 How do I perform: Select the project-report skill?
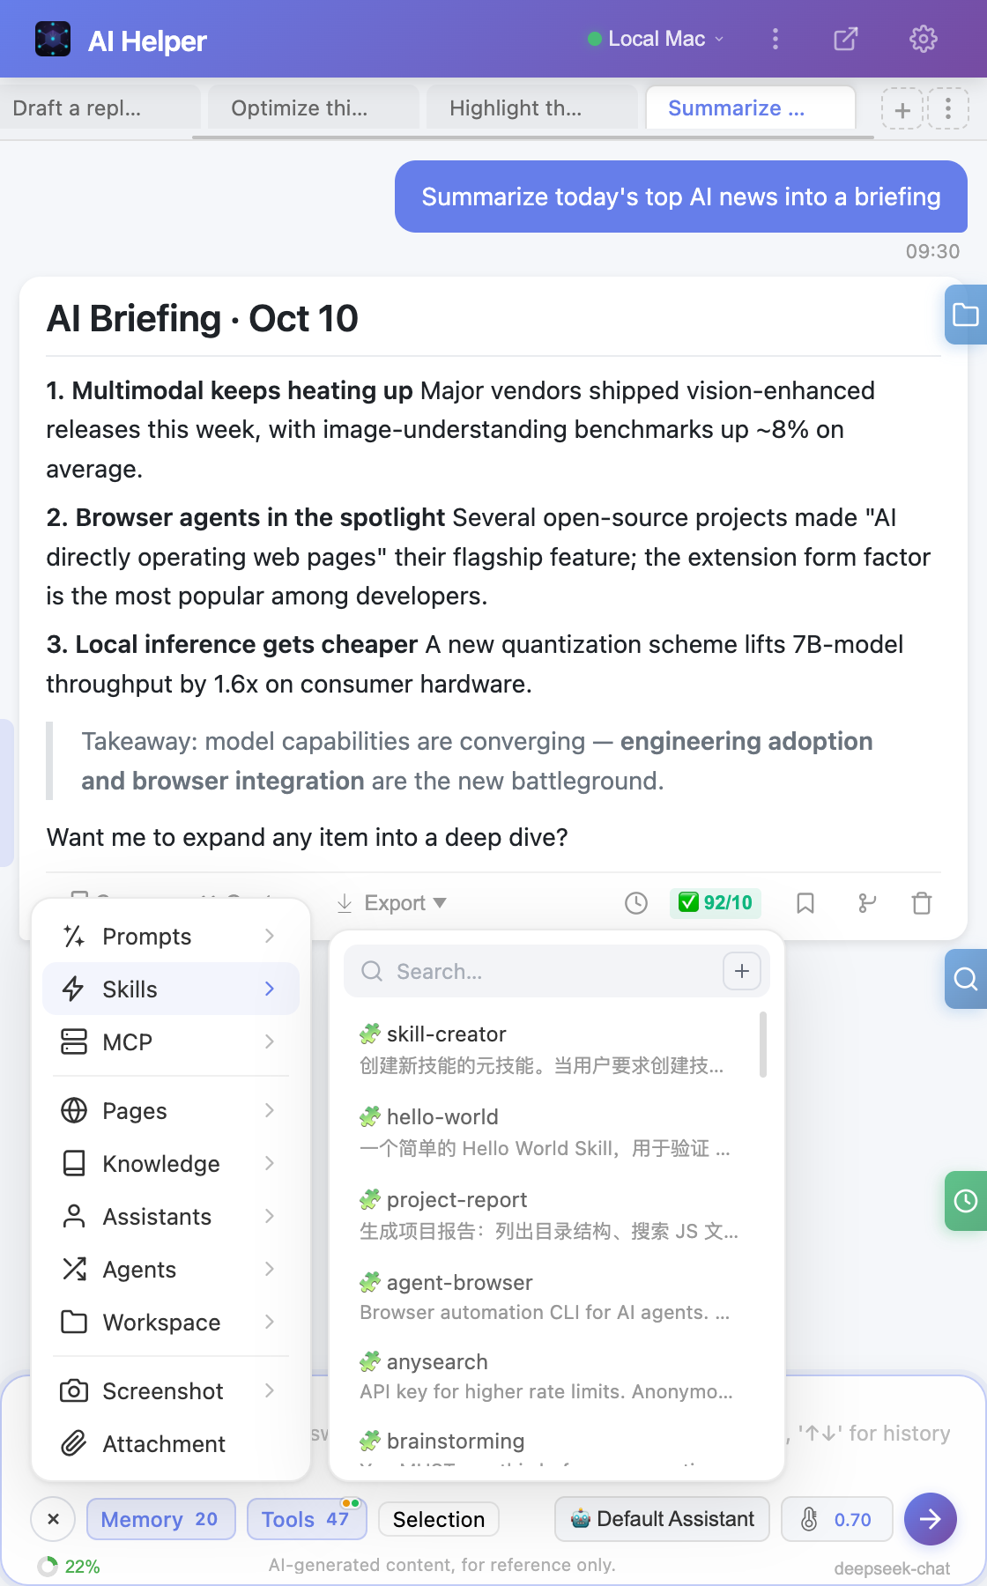pyautogui.click(x=549, y=1214)
